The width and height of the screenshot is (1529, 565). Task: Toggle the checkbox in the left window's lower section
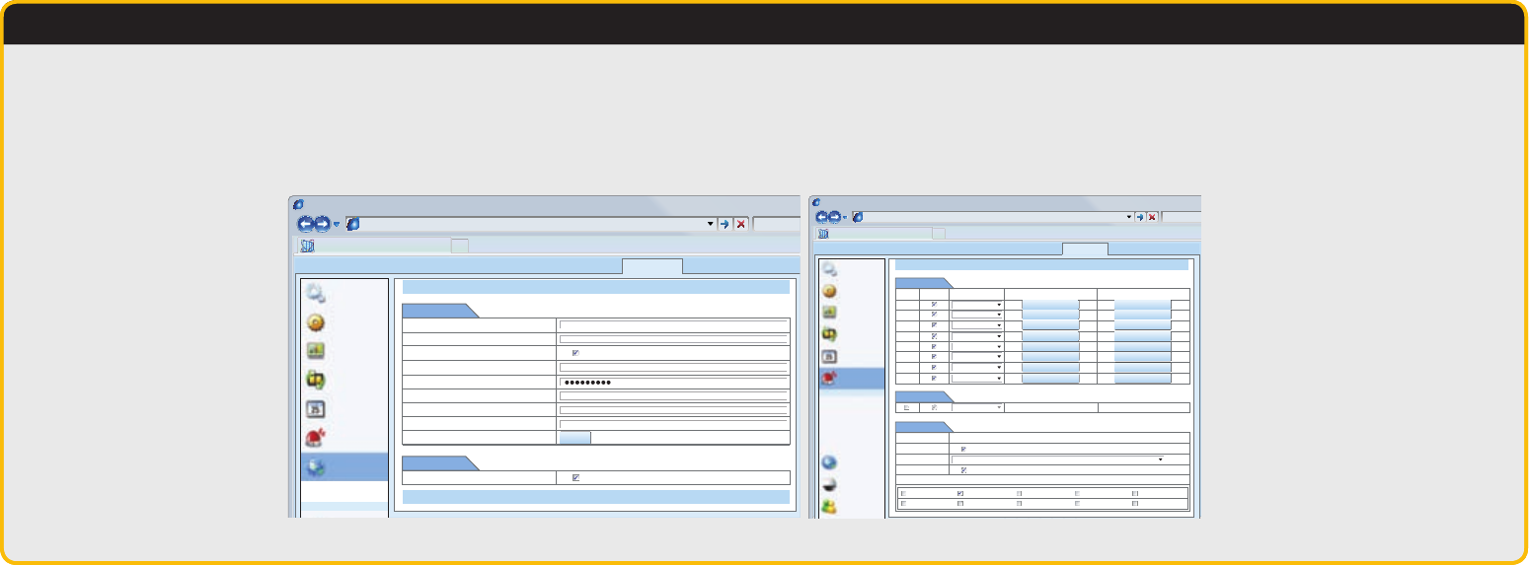click(575, 477)
